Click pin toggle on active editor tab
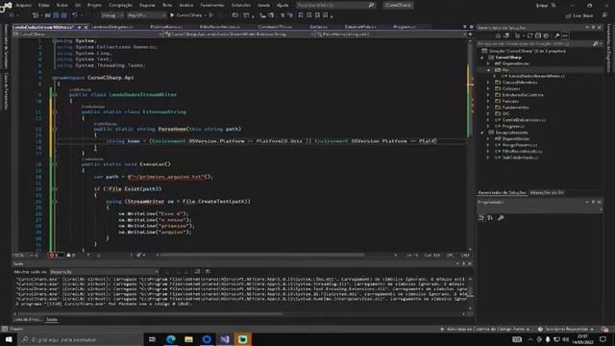The image size is (615, 346). 79,27
